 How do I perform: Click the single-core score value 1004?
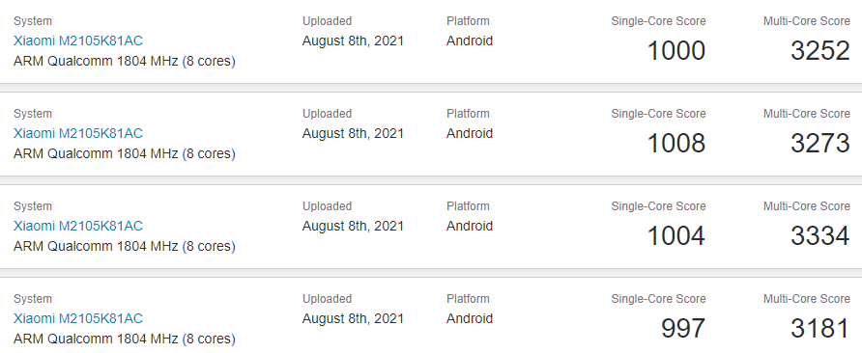pyautogui.click(x=676, y=236)
